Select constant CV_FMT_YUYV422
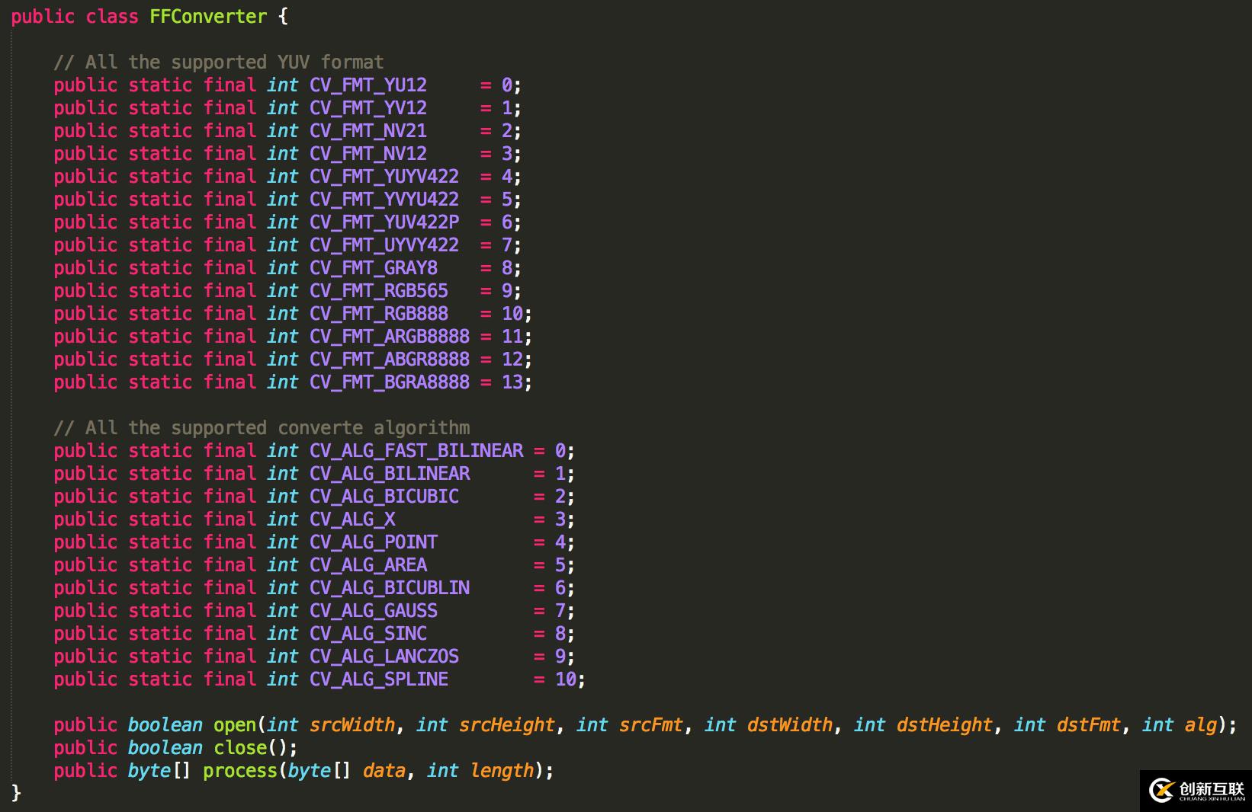 [384, 176]
